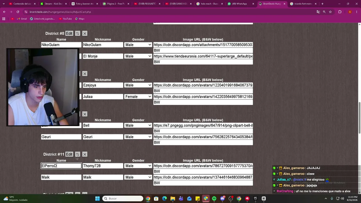361x203 pixels.
Task: Click the Name field containing ElPerroD
Action: click(61, 166)
